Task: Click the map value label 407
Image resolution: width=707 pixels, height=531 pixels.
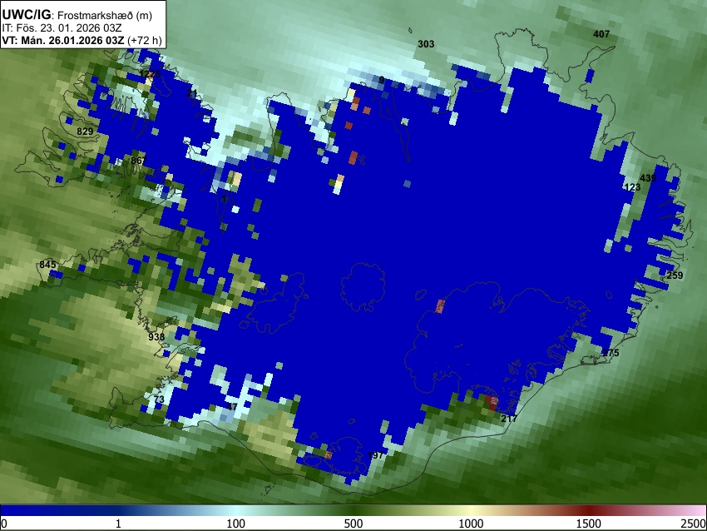Action: (601, 34)
